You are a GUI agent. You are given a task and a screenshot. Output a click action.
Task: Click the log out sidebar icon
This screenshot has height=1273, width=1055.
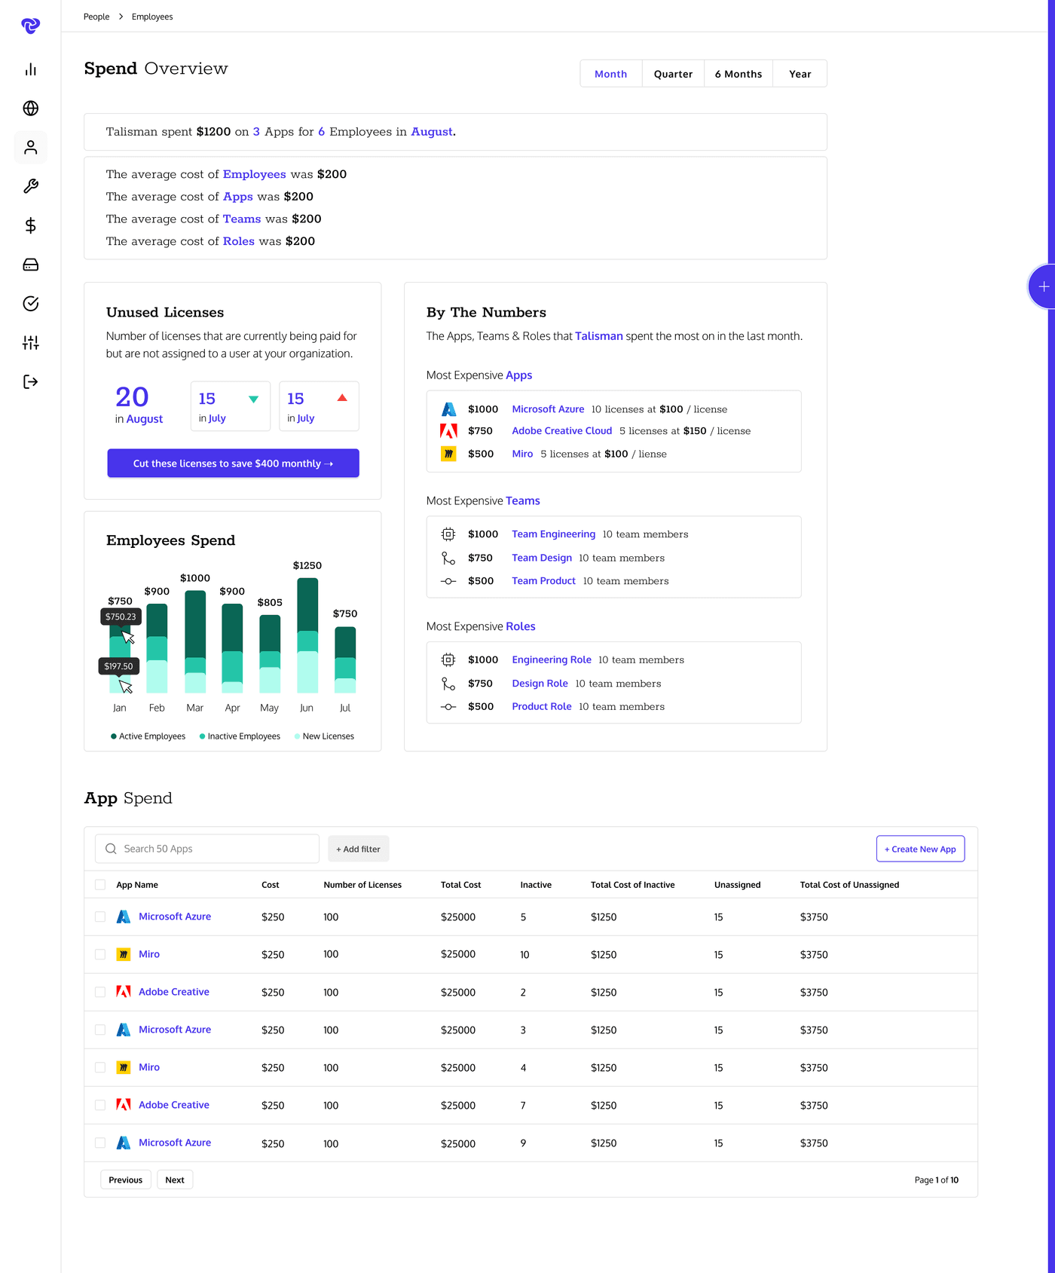[31, 382]
